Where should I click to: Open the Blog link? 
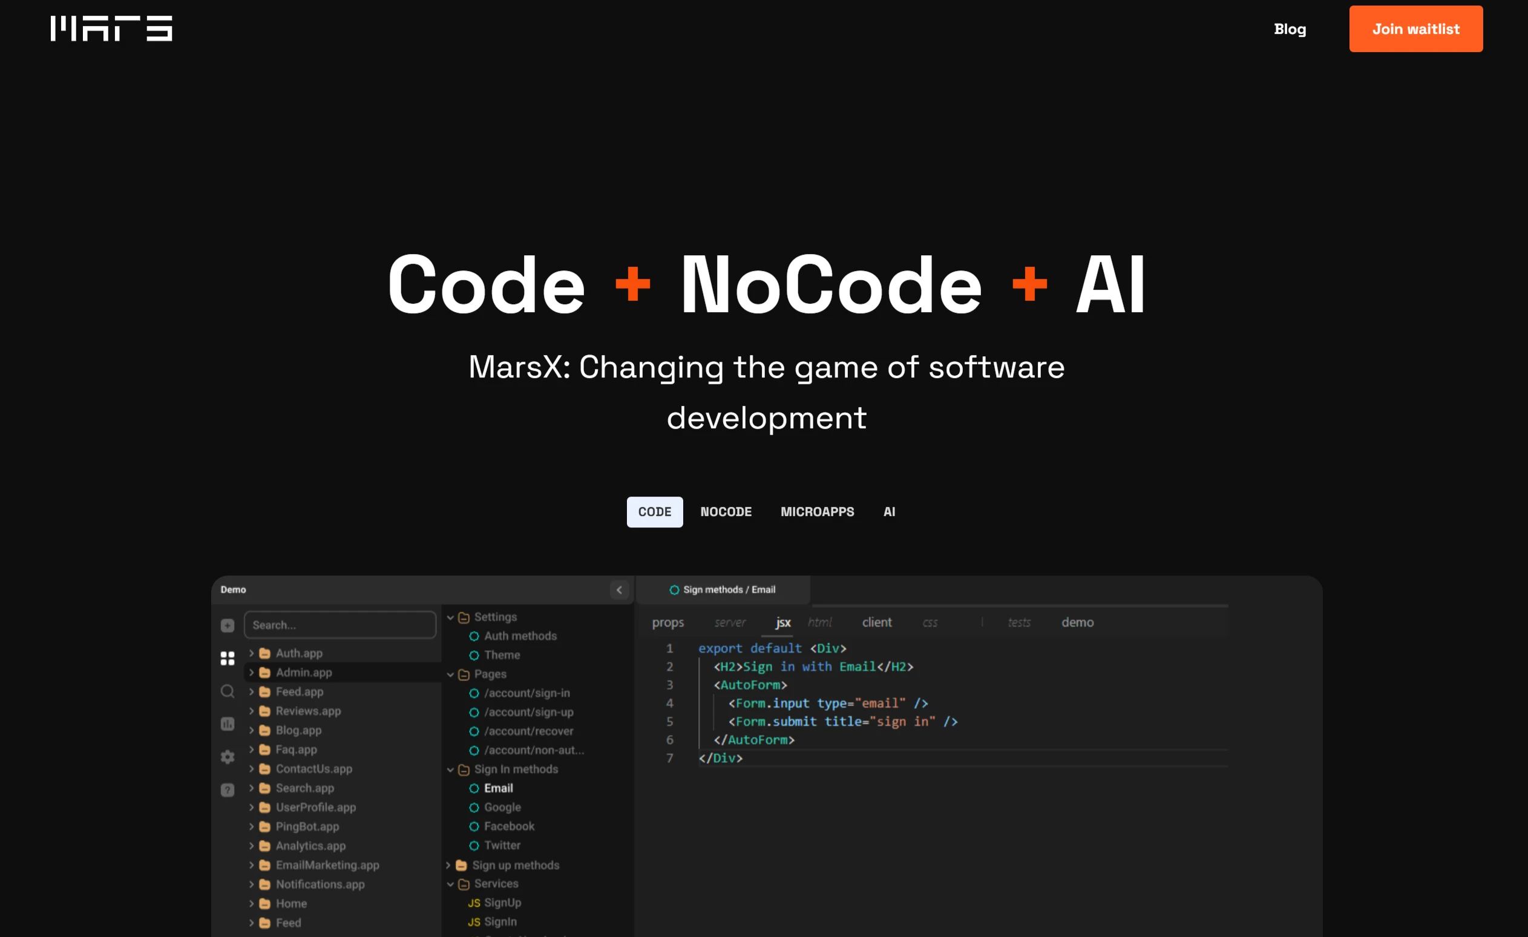tap(1289, 29)
